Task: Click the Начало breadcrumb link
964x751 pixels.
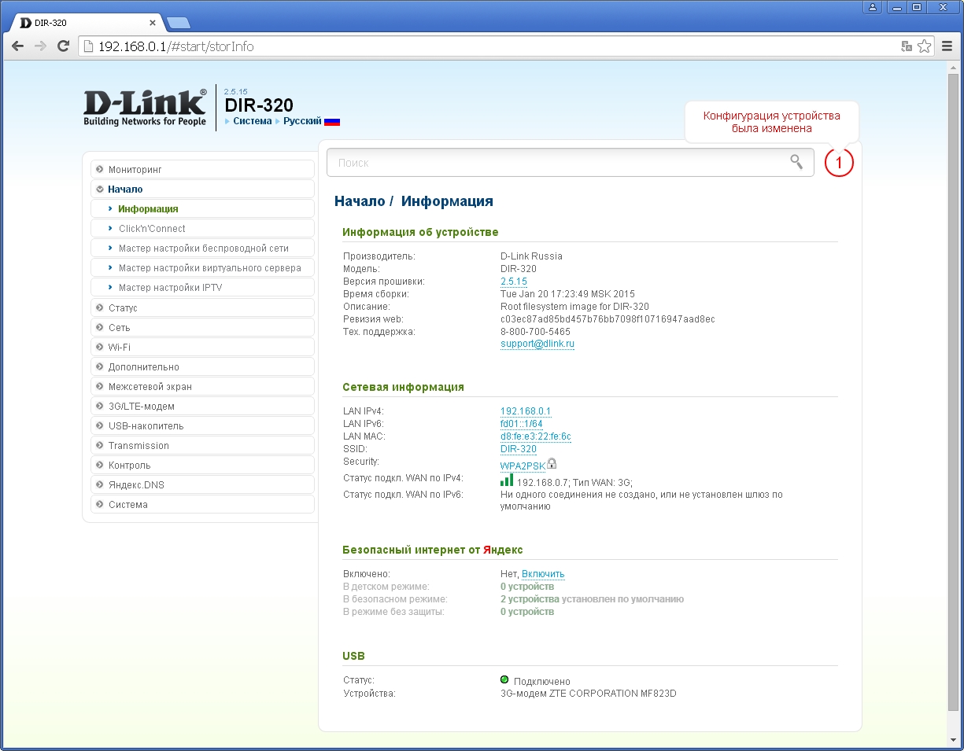Action: coord(360,201)
